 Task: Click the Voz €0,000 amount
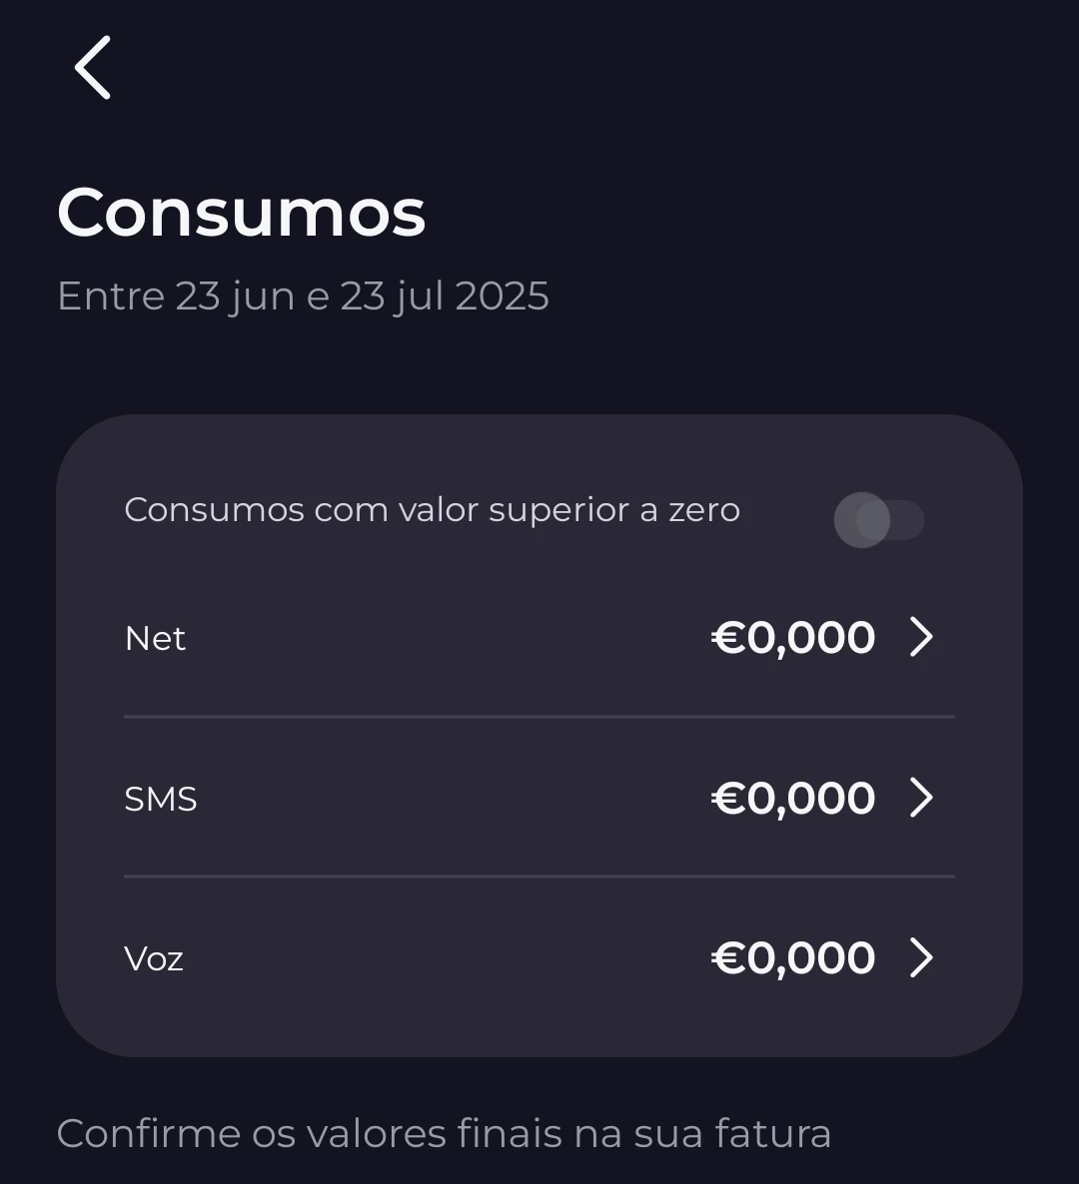(793, 958)
